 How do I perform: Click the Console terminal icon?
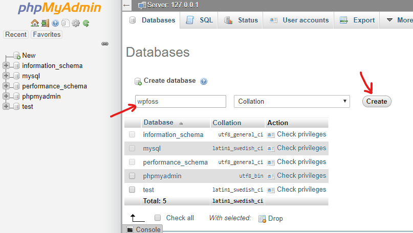tap(130, 229)
